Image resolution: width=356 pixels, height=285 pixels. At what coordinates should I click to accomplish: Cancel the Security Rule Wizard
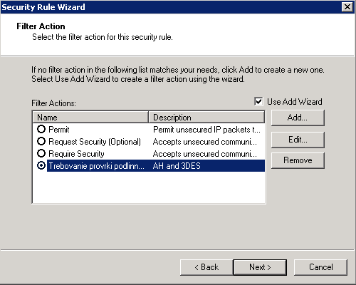pyautogui.click(x=320, y=267)
